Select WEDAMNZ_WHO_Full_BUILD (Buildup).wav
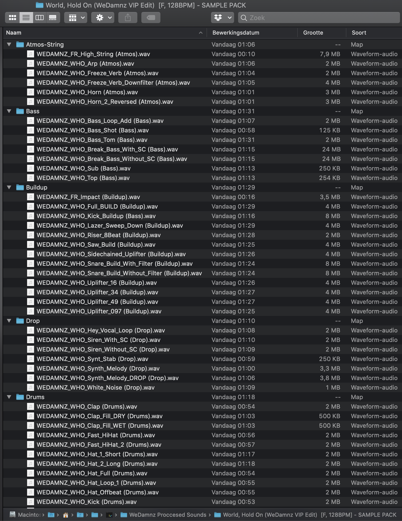 [x=97, y=206]
